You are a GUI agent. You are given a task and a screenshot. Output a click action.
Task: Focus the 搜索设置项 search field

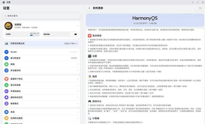tap(41, 16)
